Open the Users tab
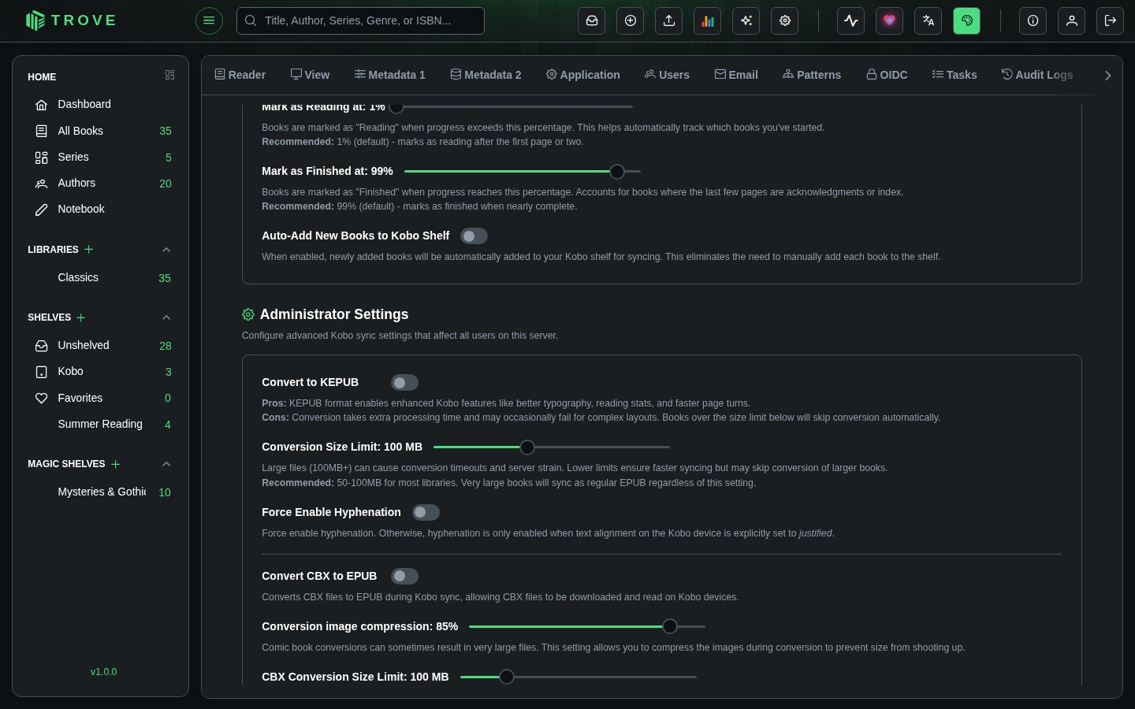 (667, 75)
